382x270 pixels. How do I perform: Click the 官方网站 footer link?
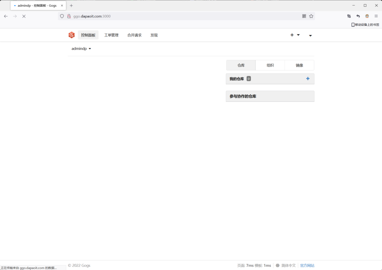click(307, 266)
